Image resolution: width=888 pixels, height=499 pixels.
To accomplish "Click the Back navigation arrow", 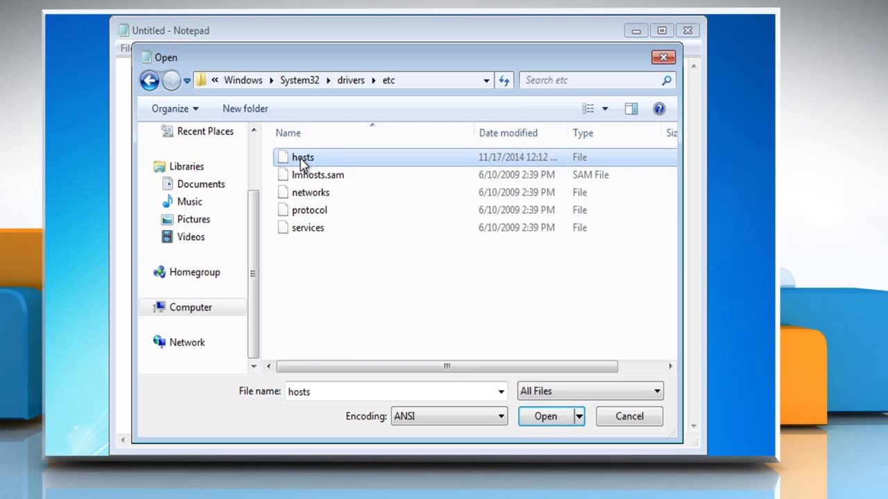I will pyautogui.click(x=150, y=80).
